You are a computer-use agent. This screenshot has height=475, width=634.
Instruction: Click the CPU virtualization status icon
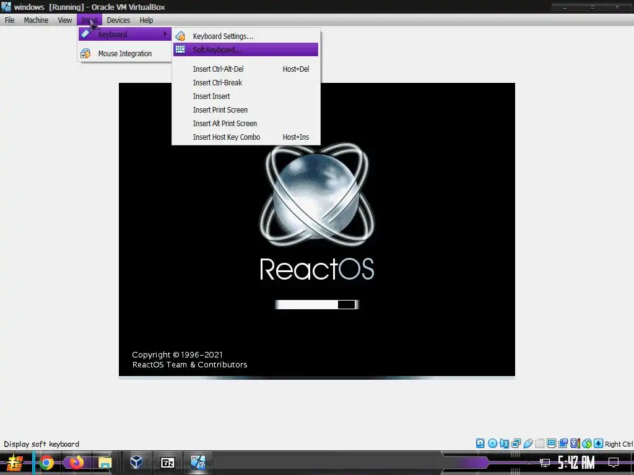(x=575, y=443)
